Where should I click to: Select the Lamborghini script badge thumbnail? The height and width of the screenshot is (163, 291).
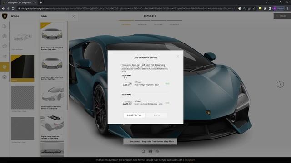(x=52, y=149)
